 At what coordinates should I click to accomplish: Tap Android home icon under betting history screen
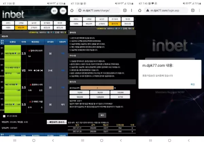[x=34, y=140]
